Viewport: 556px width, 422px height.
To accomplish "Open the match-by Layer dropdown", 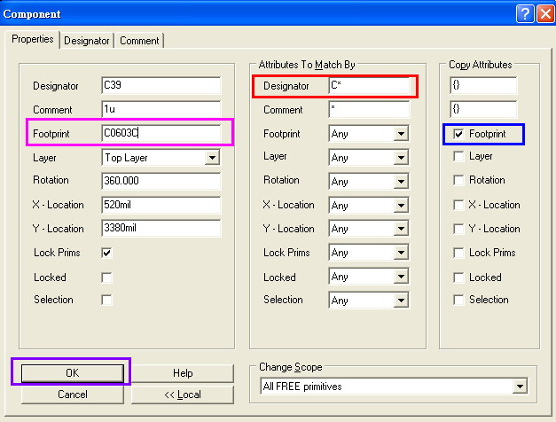I will 369,157.
